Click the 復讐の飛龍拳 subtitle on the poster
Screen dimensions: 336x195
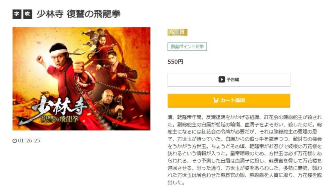59,119
